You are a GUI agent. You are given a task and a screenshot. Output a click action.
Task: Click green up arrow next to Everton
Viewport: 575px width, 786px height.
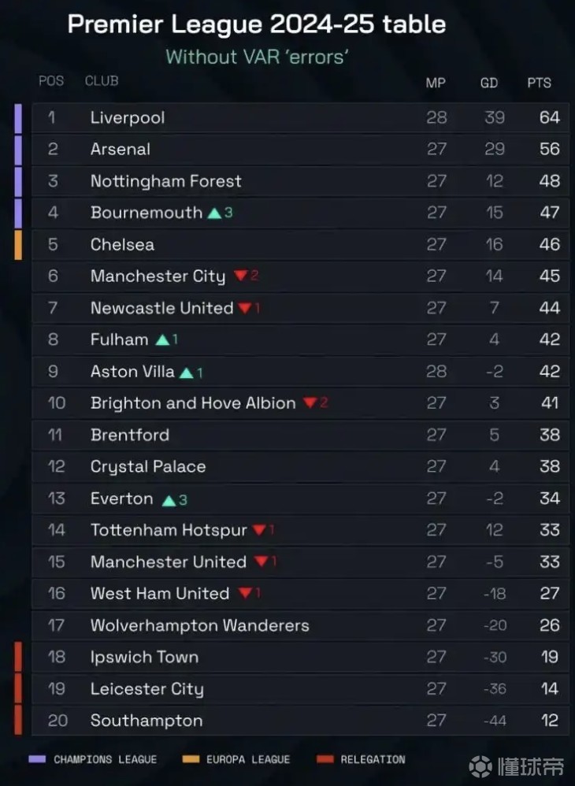click(x=169, y=499)
